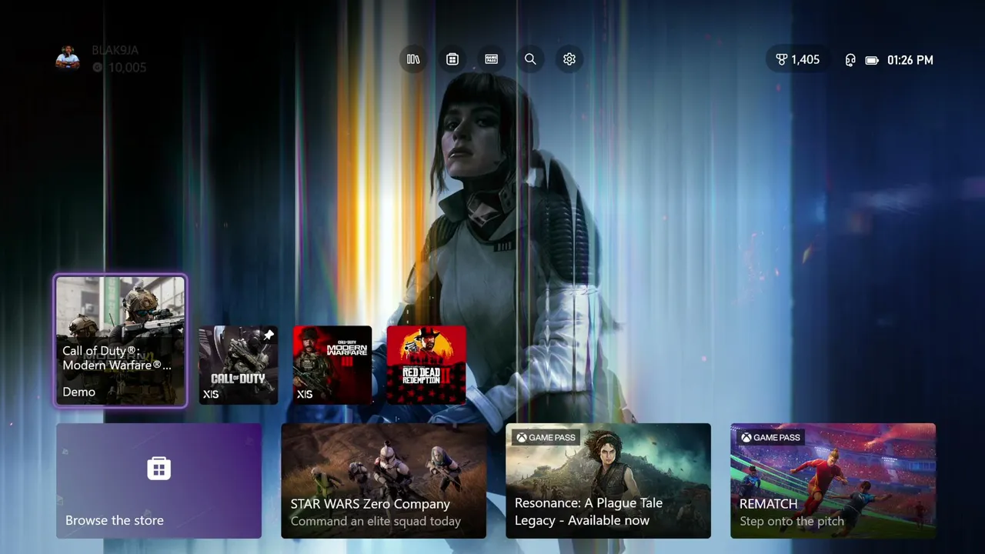Open the REMATCH promo card

tap(833, 481)
